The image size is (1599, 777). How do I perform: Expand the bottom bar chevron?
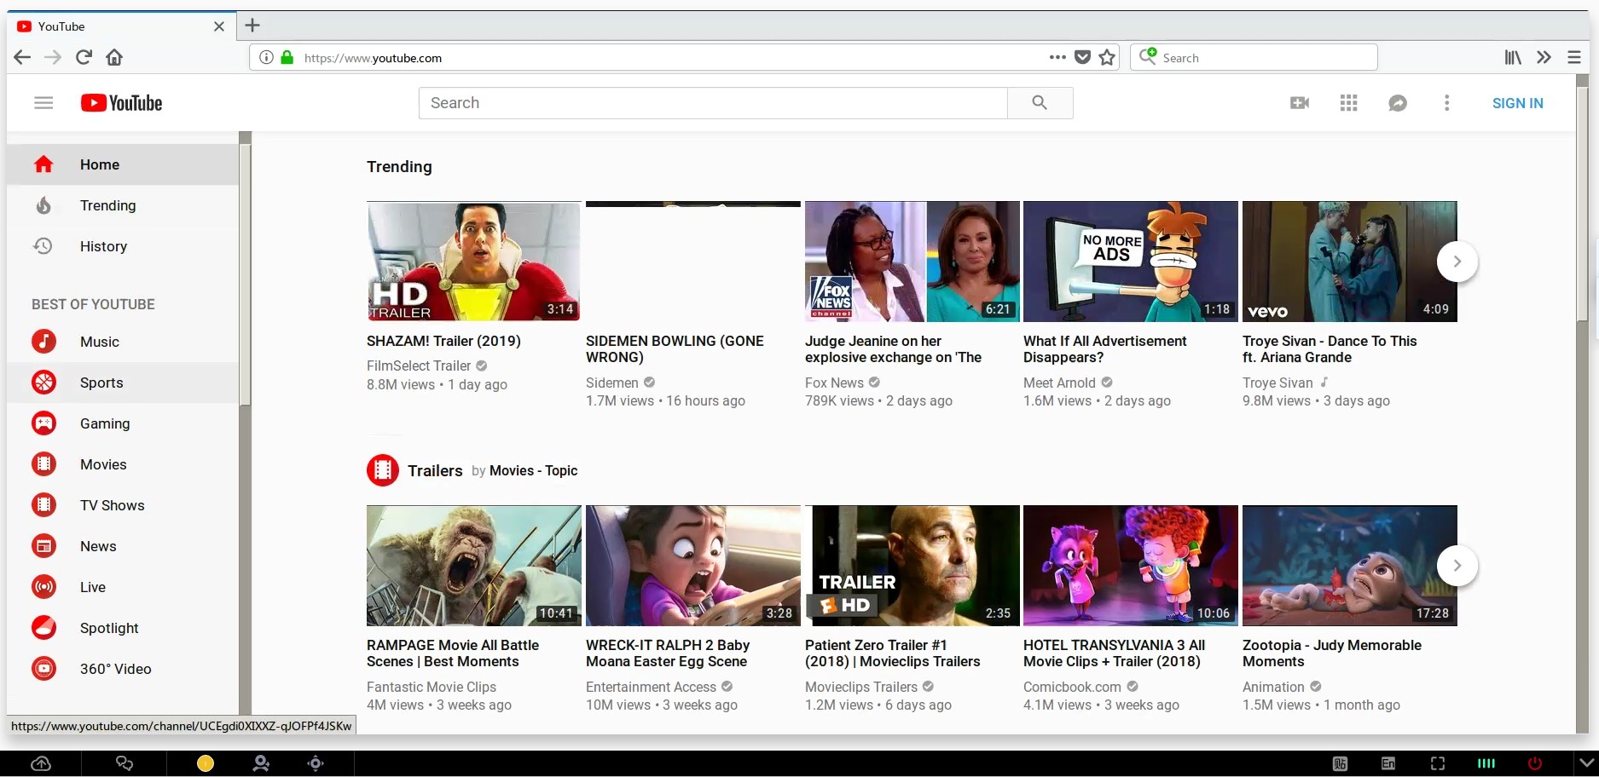click(x=1586, y=763)
